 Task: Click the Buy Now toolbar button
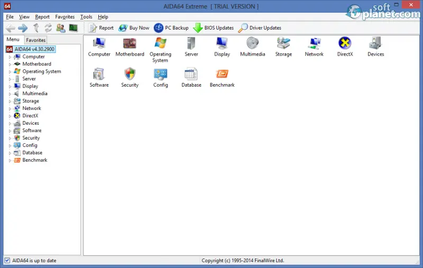pyautogui.click(x=134, y=28)
